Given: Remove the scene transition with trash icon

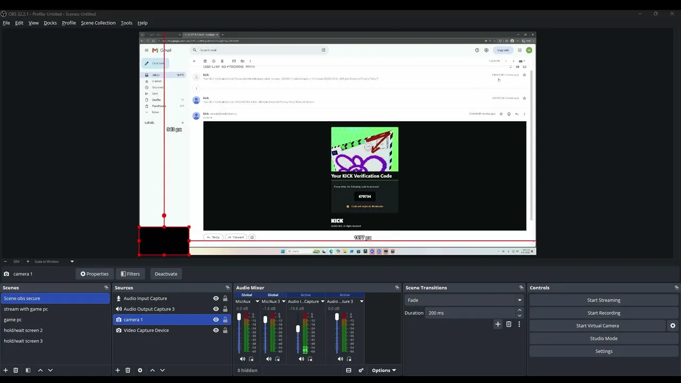Looking at the screenshot, I should 509,324.
